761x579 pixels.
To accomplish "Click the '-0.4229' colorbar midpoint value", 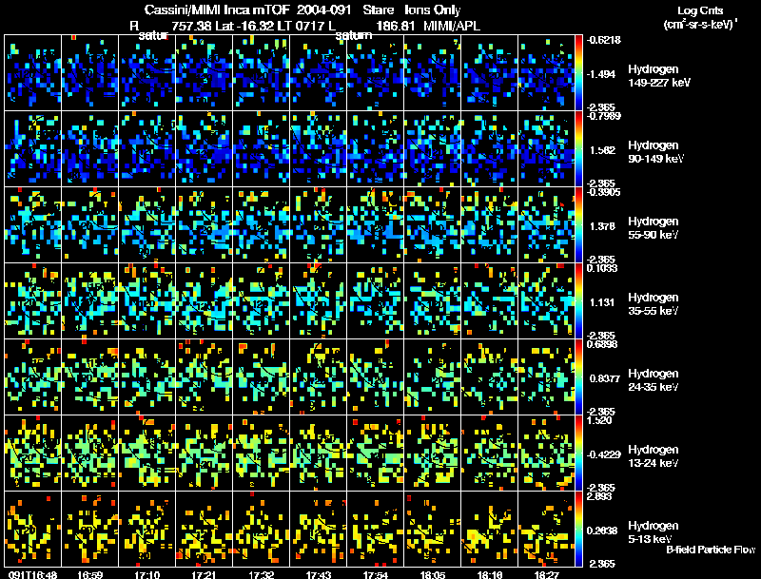I will [603, 454].
